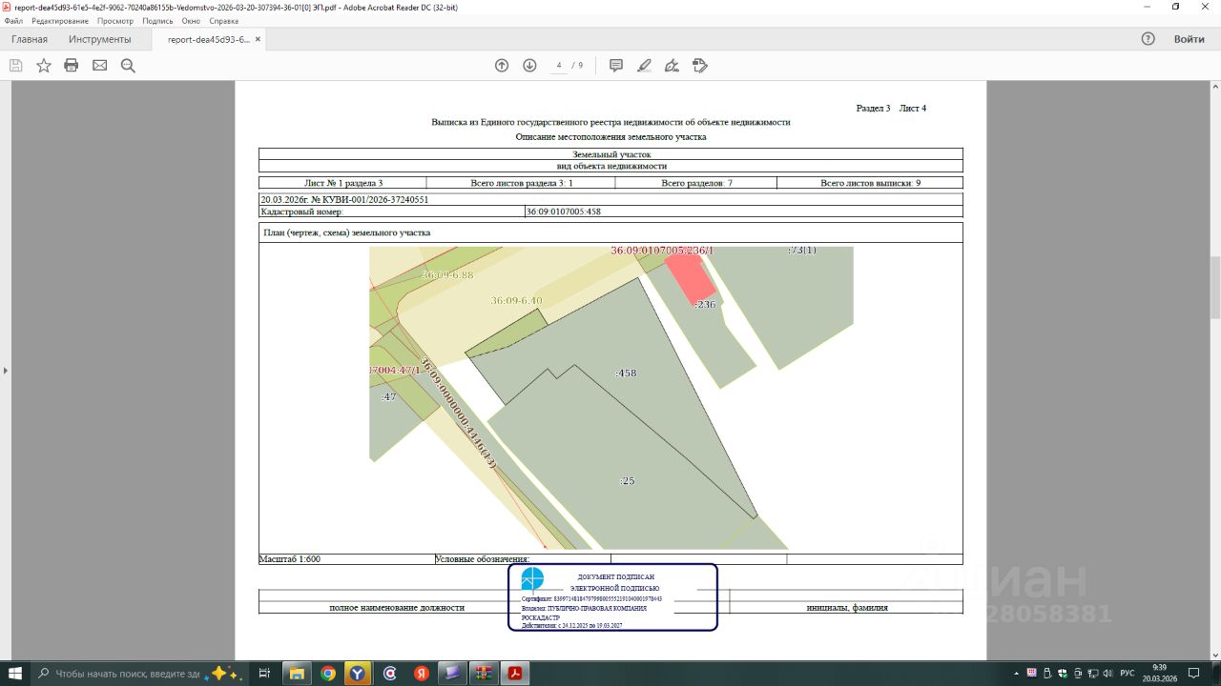Click the scrollbar up arrow
This screenshot has height=686, width=1221.
[x=1214, y=87]
